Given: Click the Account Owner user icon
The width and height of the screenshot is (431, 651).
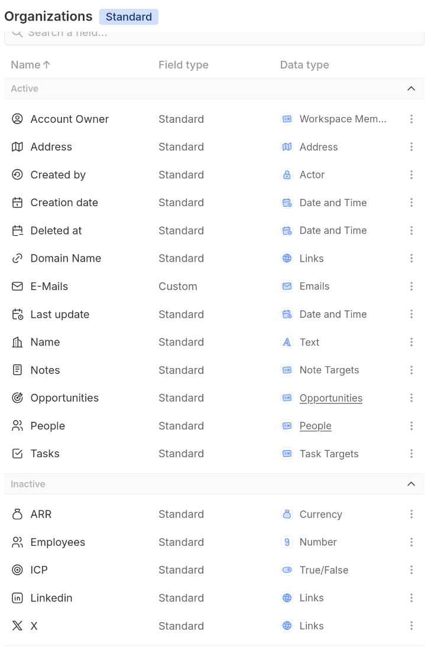Looking at the screenshot, I should click(x=17, y=119).
